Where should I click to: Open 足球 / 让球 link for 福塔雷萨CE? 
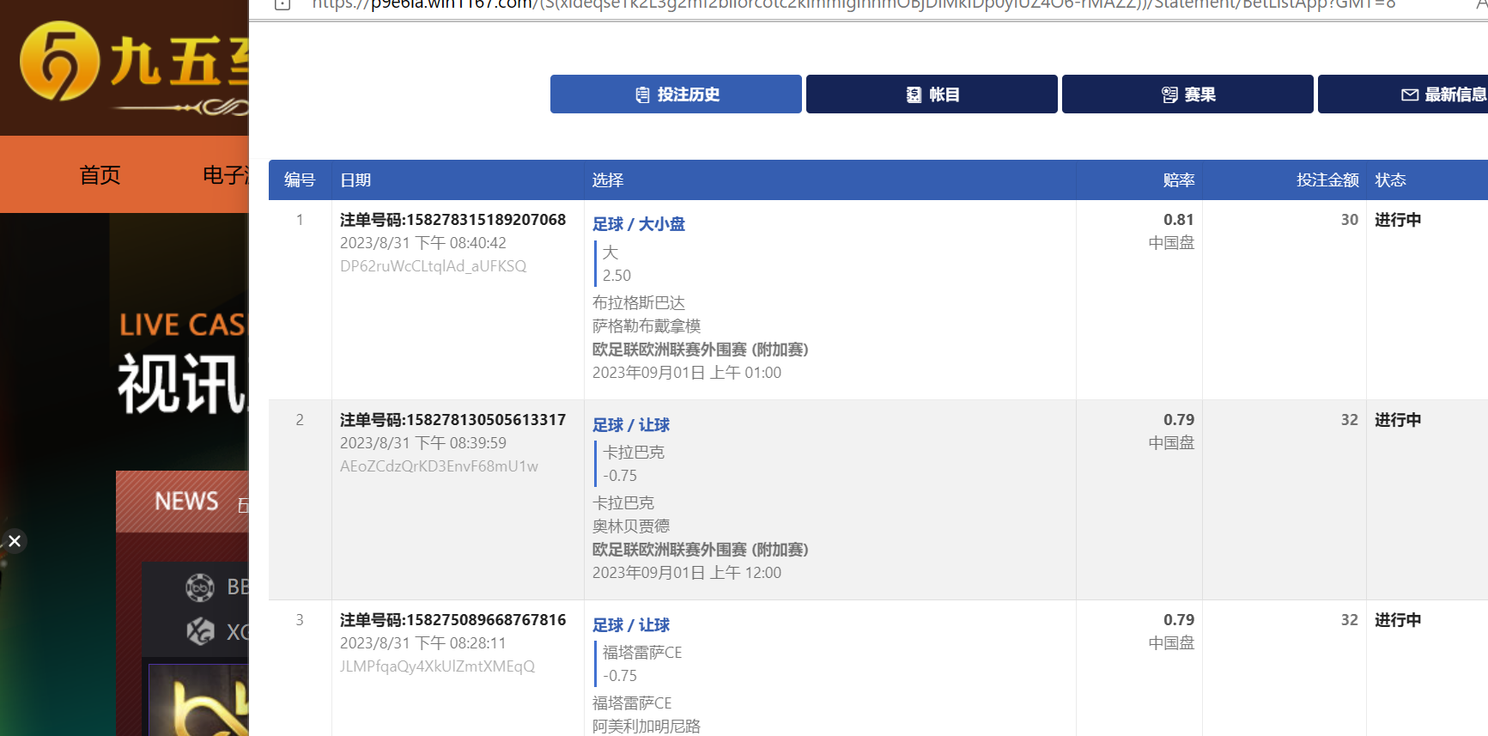(x=631, y=625)
